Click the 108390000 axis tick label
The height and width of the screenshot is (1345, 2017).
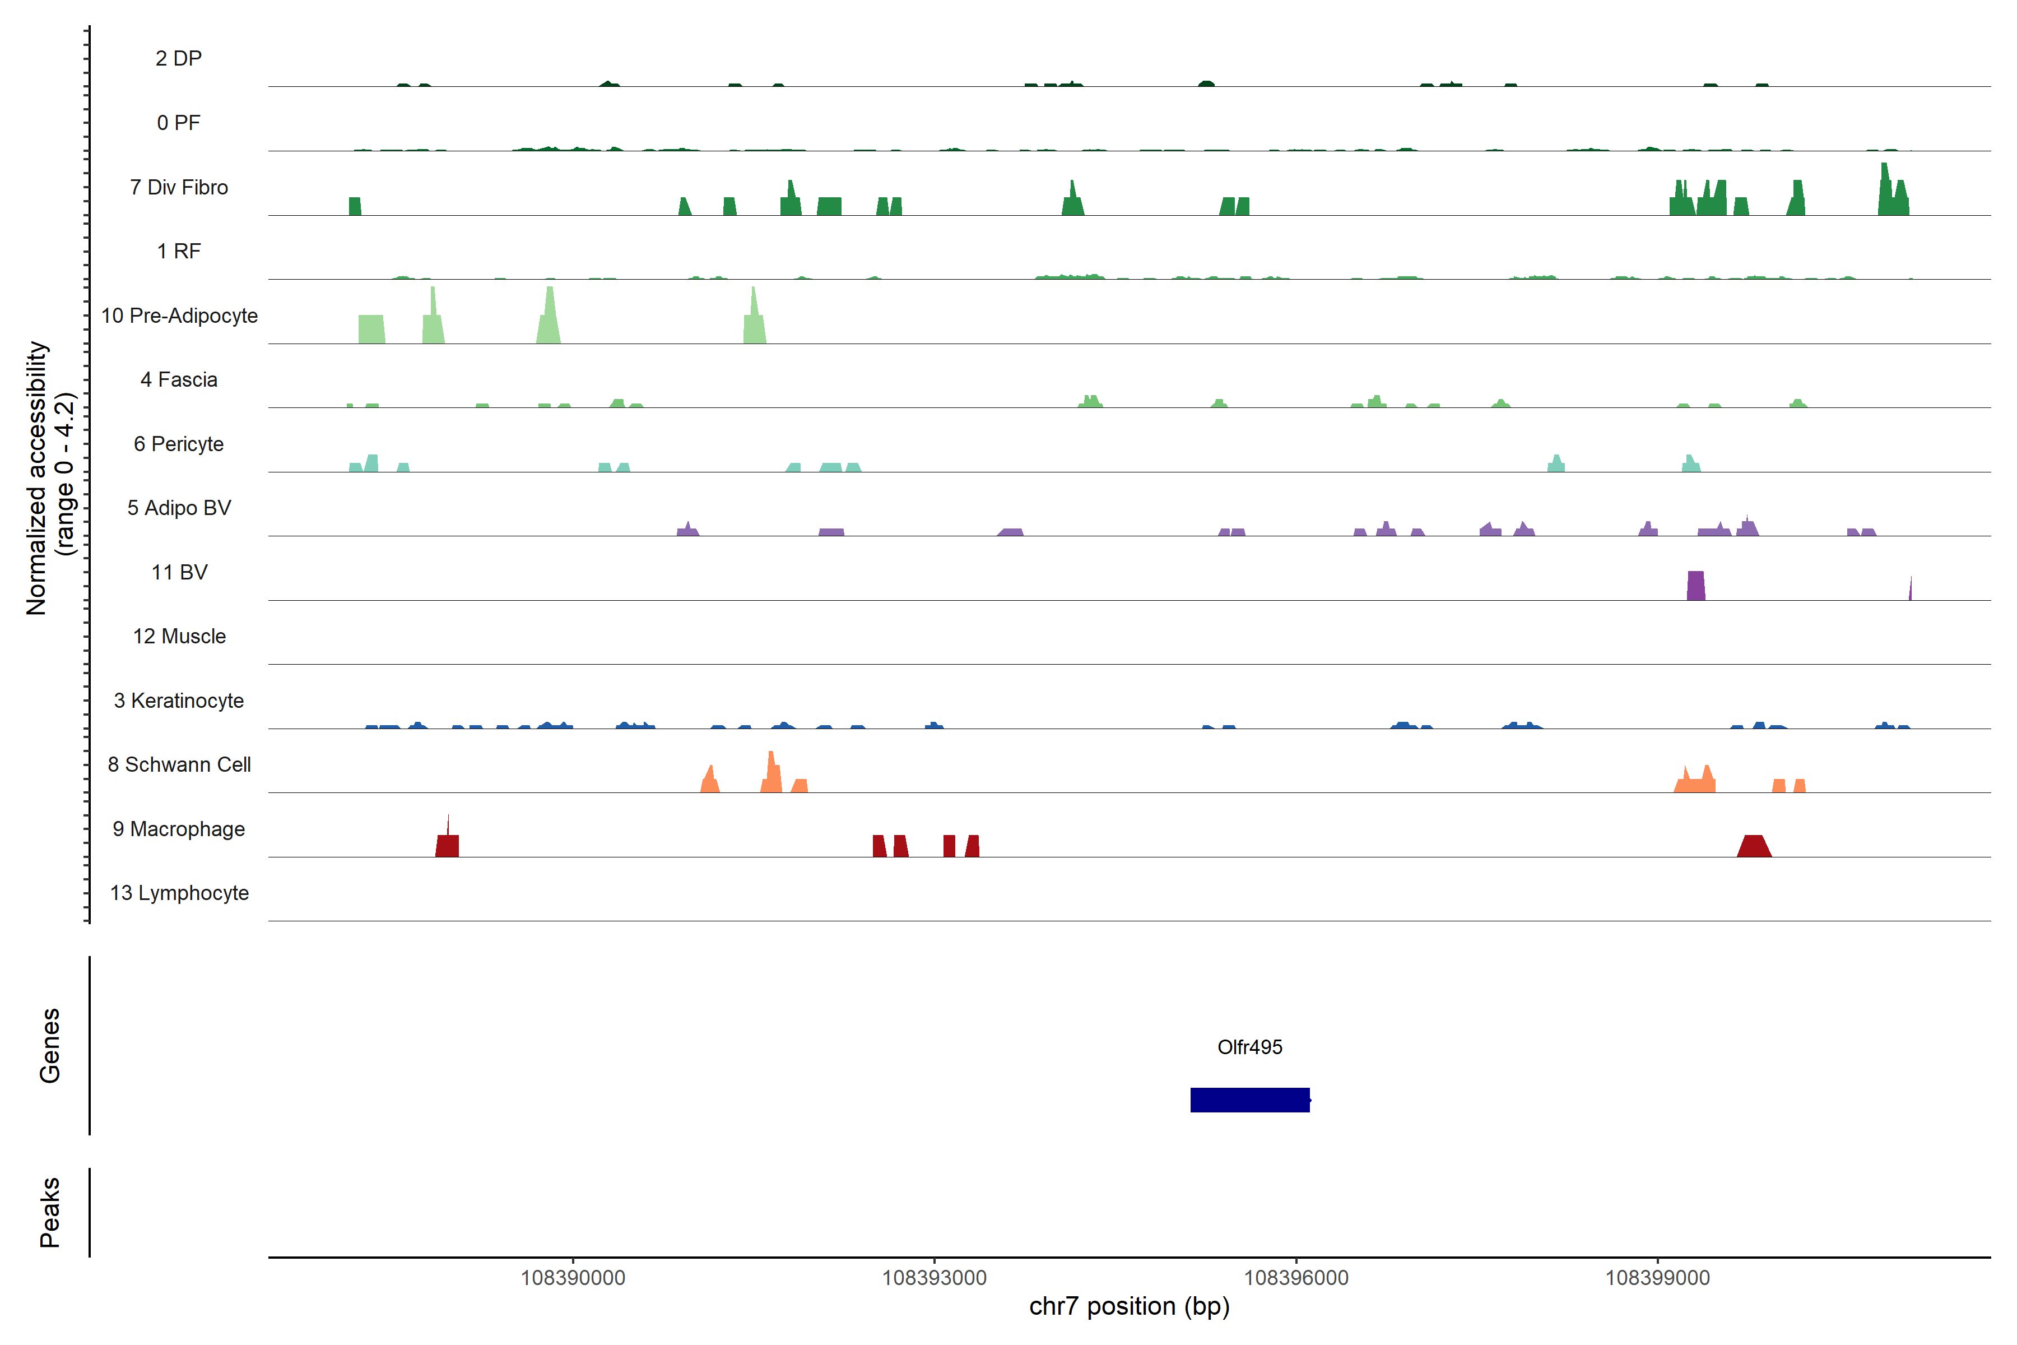pos(573,1278)
